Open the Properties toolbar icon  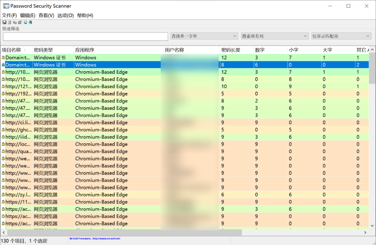coord(20,22)
